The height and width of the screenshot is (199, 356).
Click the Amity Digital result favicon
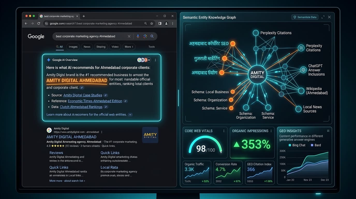[x=49, y=130]
